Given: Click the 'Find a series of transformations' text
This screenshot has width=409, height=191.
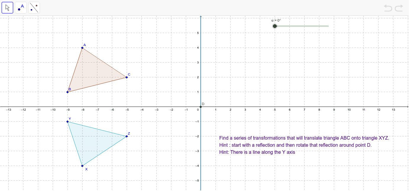Looking at the screenshot, I should [x=304, y=138].
